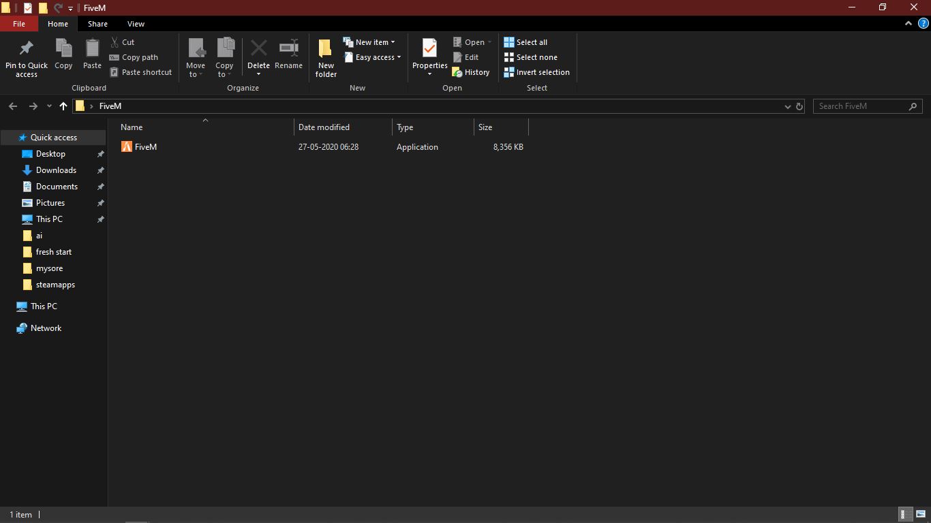The width and height of the screenshot is (931, 523).
Task: Click the Help question mark icon
Action: click(x=924, y=23)
